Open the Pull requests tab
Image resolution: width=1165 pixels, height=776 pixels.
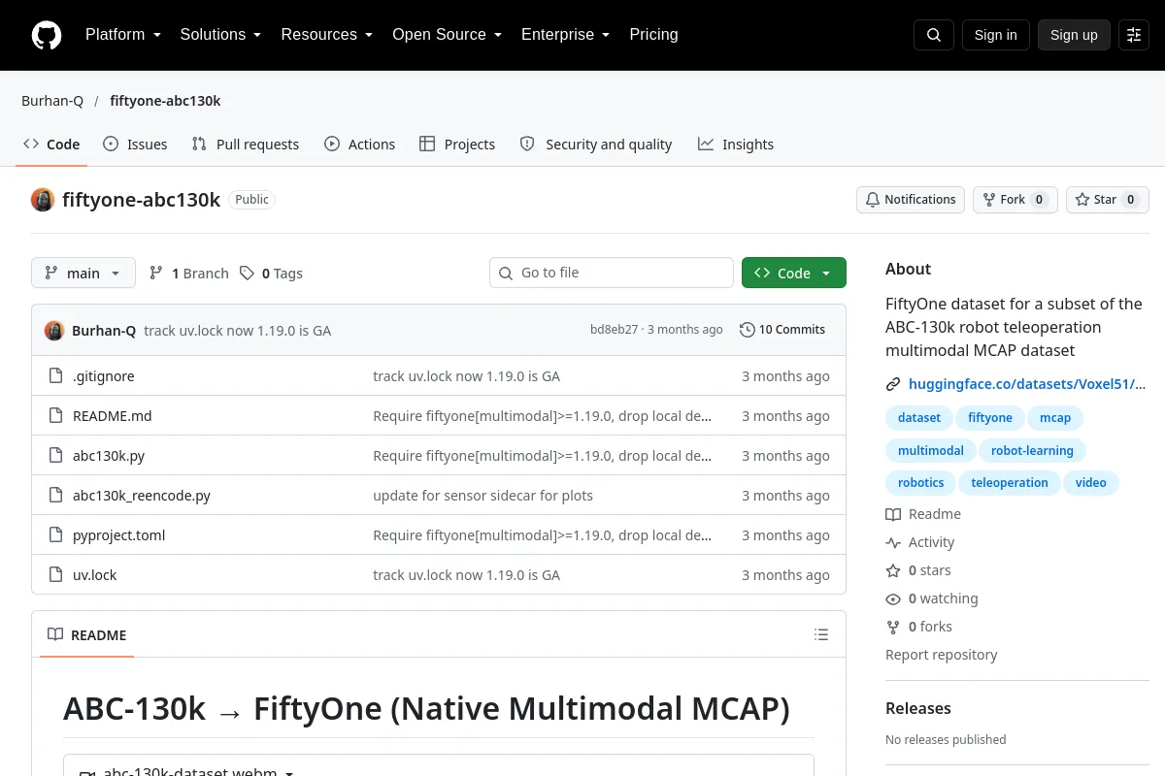[x=246, y=145]
